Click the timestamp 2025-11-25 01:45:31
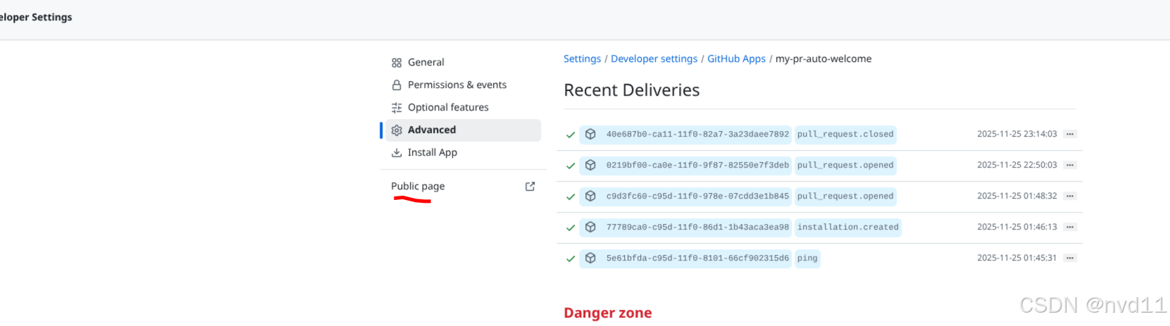 click(x=1016, y=258)
